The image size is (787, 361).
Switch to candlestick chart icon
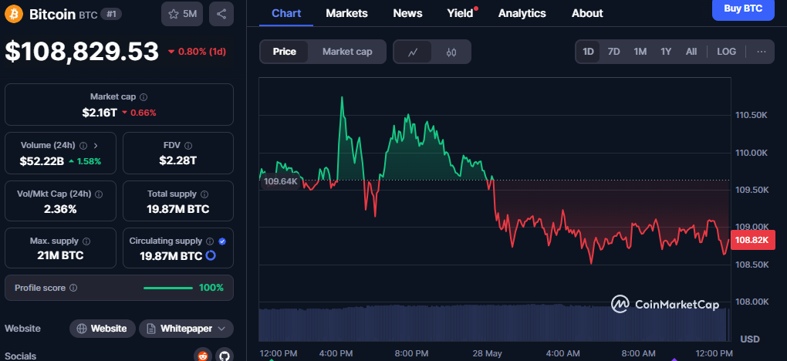click(451, 52)
